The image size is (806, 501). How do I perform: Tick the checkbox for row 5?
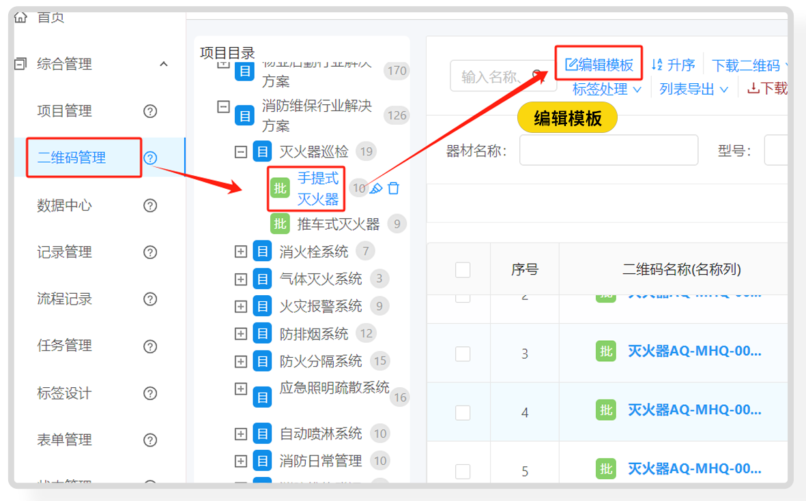click(463, 471)
